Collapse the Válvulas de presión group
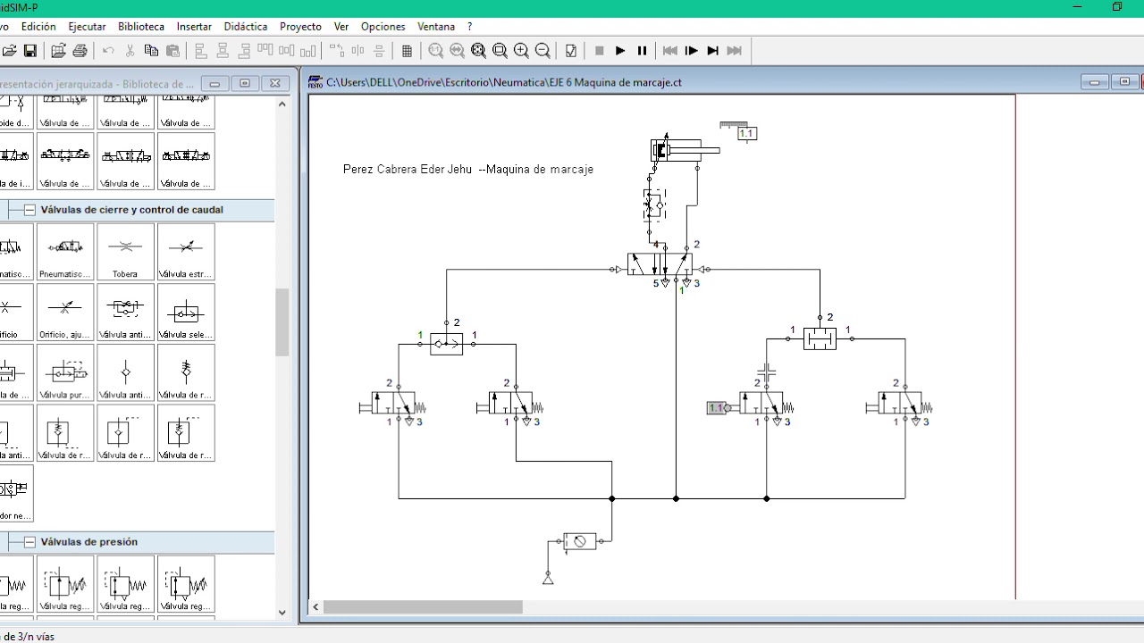 point(29,542)
